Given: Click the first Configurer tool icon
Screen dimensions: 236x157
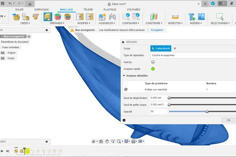Looking at the screenshot, I should click(x=126, y=17).
